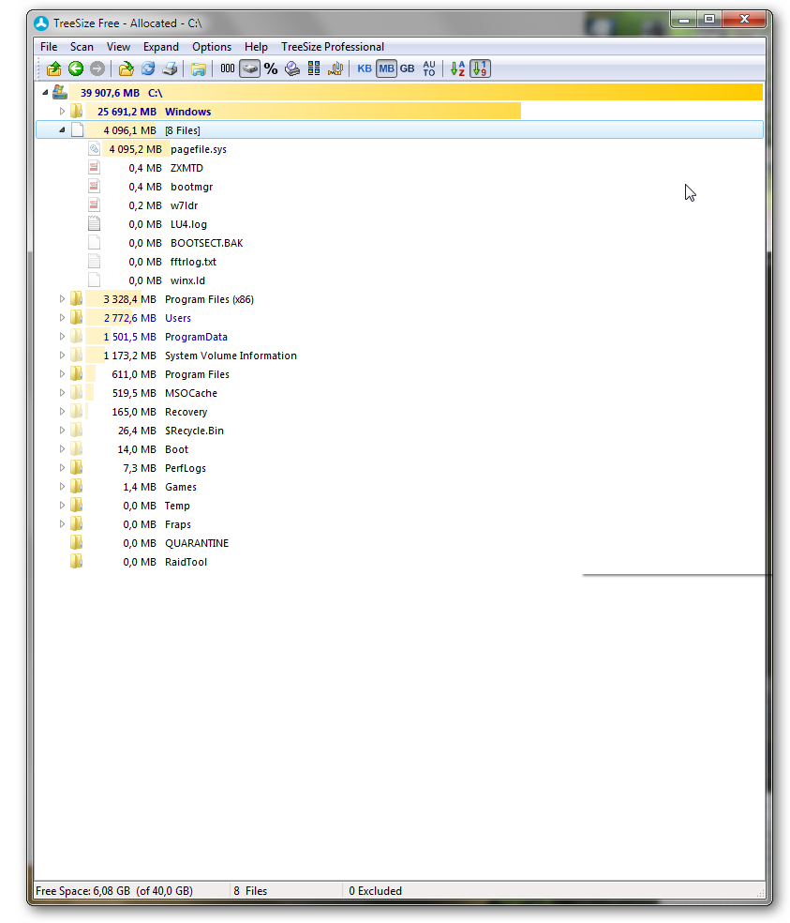Click the Games folder icon

[77, 486]
